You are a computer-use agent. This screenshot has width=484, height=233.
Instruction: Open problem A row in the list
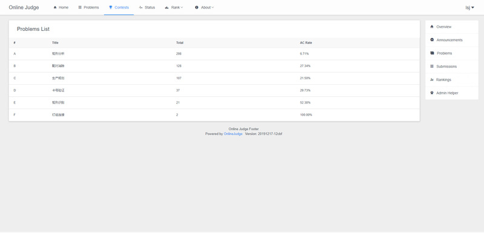tap(214, 54)
